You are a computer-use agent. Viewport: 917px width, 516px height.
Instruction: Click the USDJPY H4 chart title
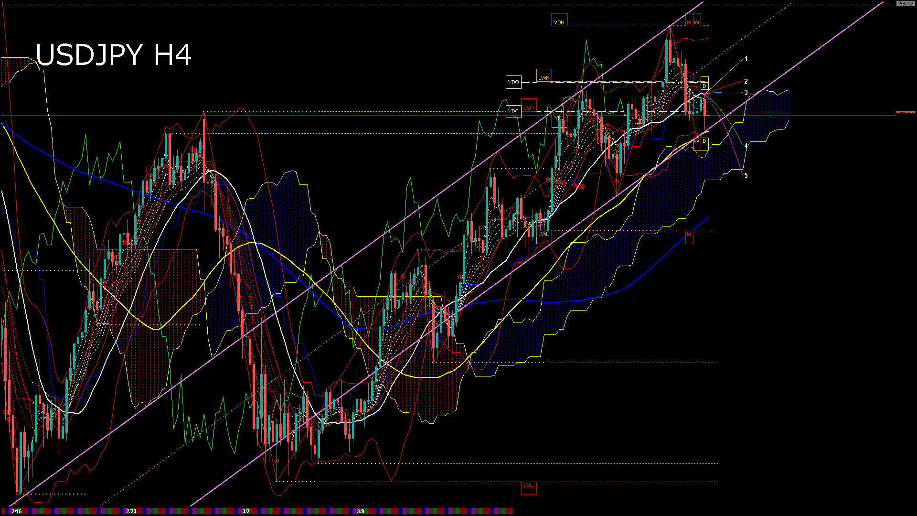[114, 55]
